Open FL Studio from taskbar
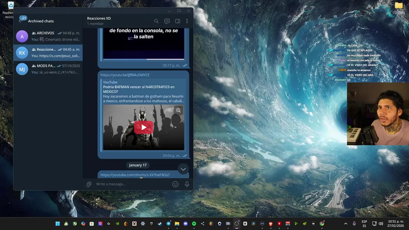Screen dimensions: 409x230 211,224
